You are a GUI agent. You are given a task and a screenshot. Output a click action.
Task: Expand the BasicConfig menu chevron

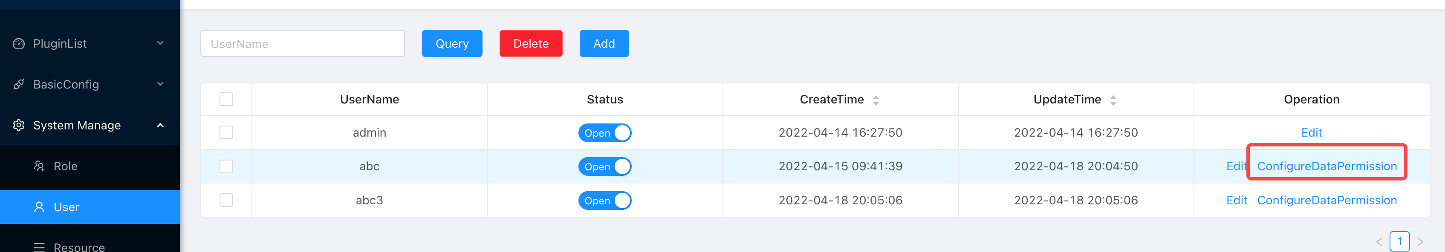(x=160, y=84)
